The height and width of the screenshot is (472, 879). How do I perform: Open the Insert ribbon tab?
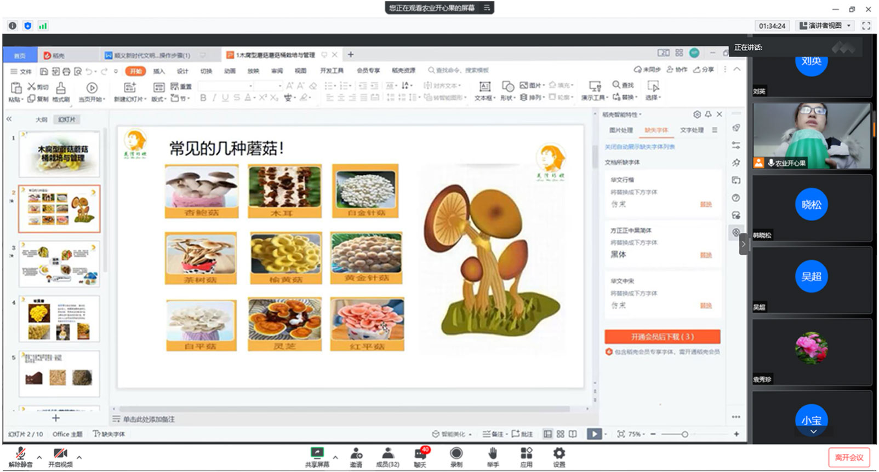tap(159, 71)
